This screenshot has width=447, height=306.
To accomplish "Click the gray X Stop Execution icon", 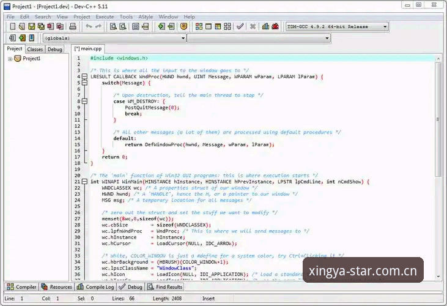I will (x=253, y=26).
